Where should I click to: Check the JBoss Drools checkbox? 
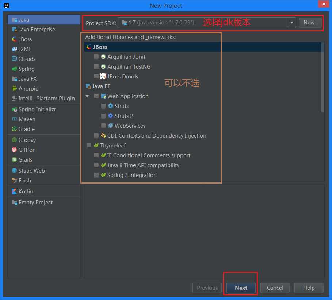[x=96, y=76]
